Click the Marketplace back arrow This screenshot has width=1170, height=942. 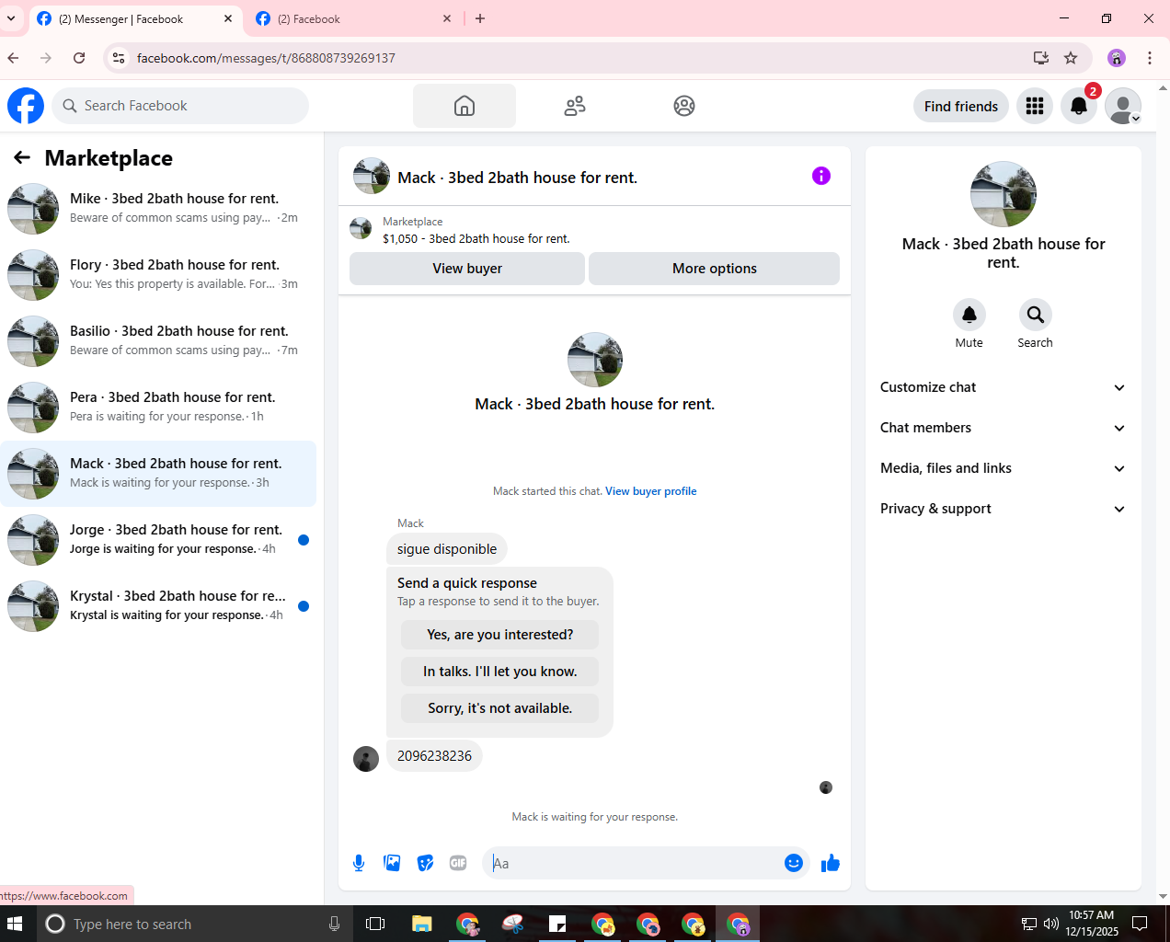pos(22,158)
